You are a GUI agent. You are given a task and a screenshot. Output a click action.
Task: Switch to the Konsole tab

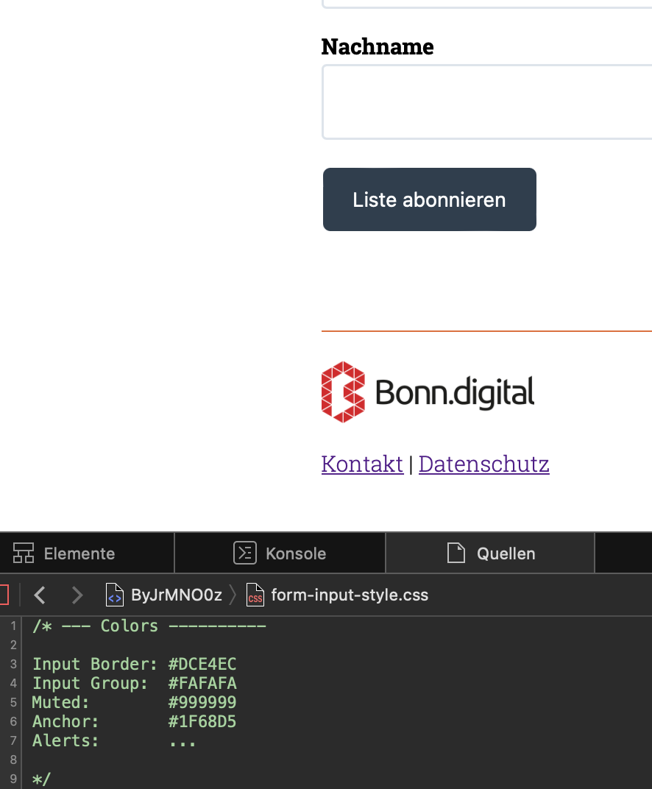[280, 553]
